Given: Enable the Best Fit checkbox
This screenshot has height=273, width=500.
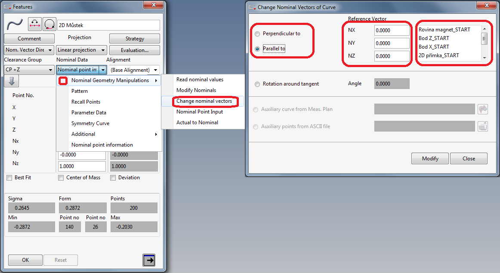Looking at the screenshot, I should 9,178.
